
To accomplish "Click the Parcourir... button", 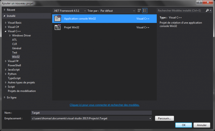I will [x=164, y=118].
